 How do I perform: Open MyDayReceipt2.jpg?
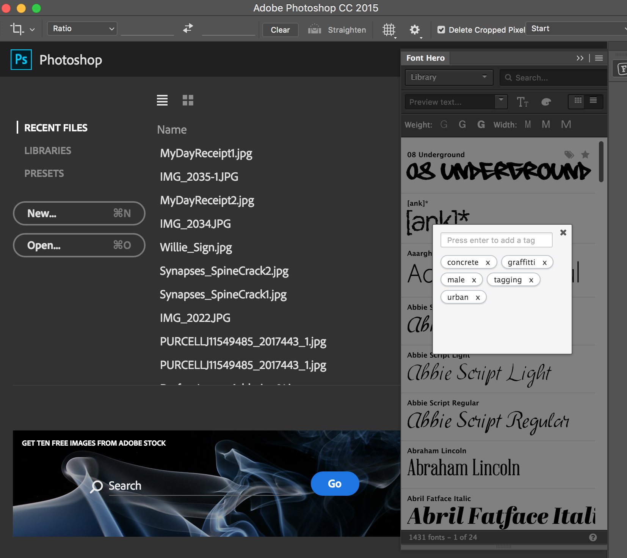tap(207, 200)
